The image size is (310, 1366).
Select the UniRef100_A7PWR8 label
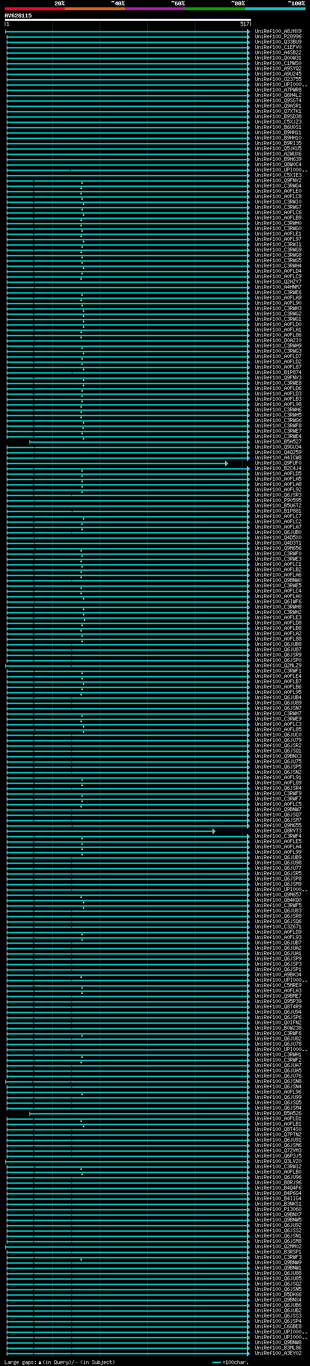[x=278, y=90]
